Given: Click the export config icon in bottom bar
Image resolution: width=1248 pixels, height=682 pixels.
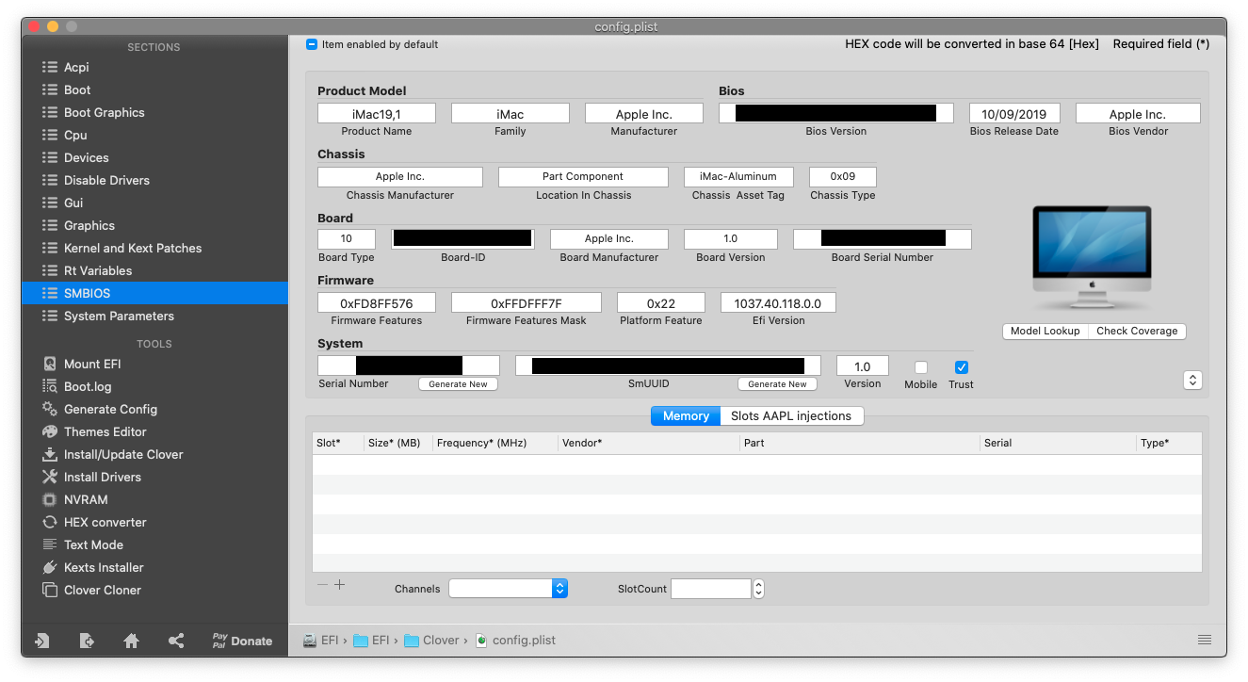Looking at the screenshot, I should [x=87, y=641].
